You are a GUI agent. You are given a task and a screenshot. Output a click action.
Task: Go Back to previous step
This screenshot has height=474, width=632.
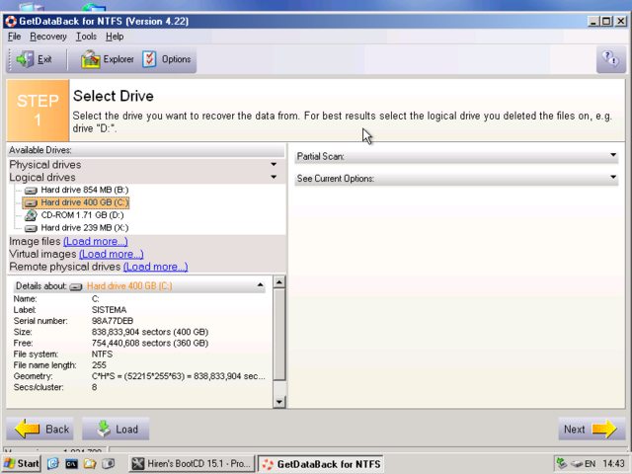tap(39, 429)
